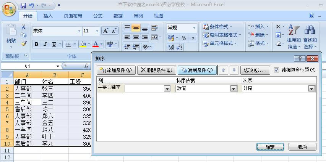326x162 pixels.
Task: Toggle middle vertical alignment
Action: [x=136, y=27]
